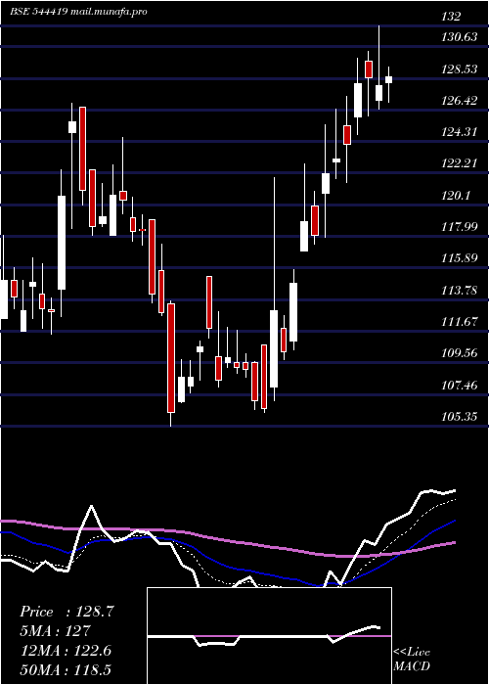Click the 5MA : 127 readout

tap(56, 631)
